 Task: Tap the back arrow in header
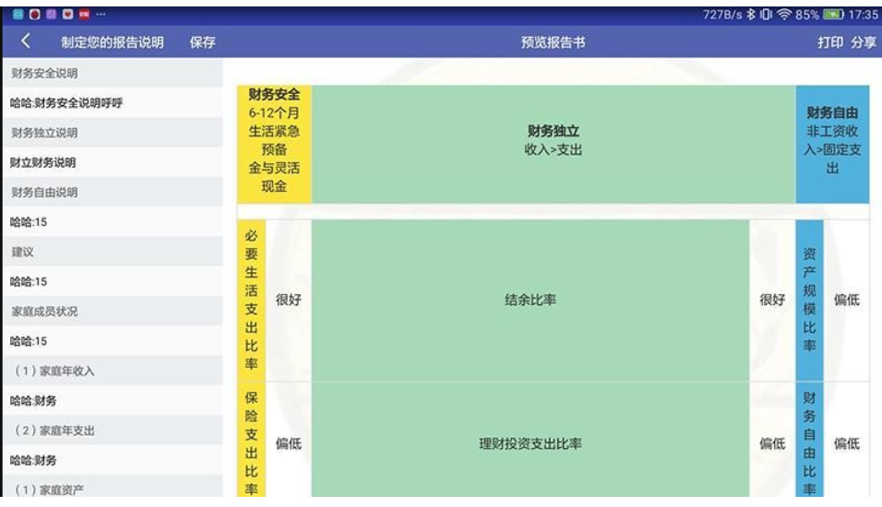pyautogui.click(x=25, y=41)
